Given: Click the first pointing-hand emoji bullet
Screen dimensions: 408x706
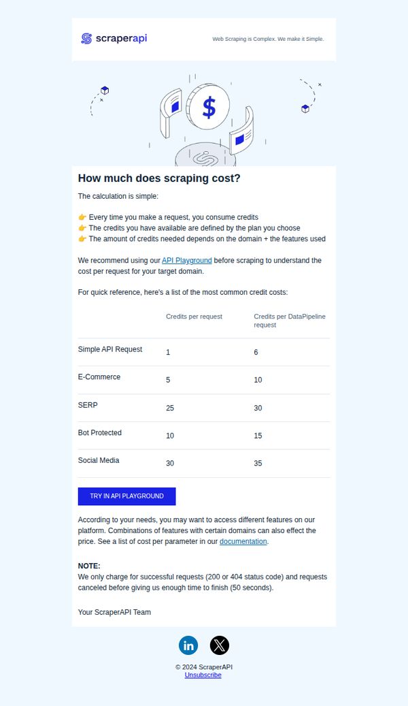Looking at the screenshot, I should pos(82,217).
